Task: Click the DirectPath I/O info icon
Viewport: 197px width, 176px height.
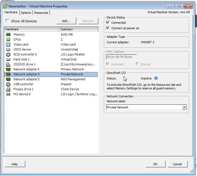Action: [x=156, y=78]
